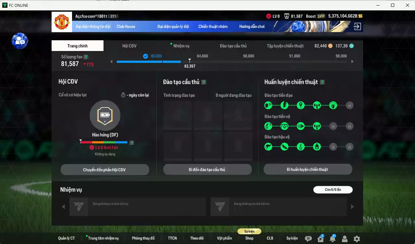Click the blue fan count progress bar
The image size is (415, 244).
coord(149,61)
